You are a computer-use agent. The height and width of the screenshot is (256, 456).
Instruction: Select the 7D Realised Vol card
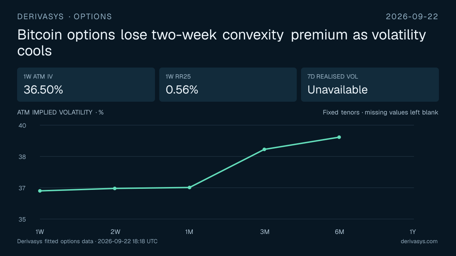(x=370, y=85)
